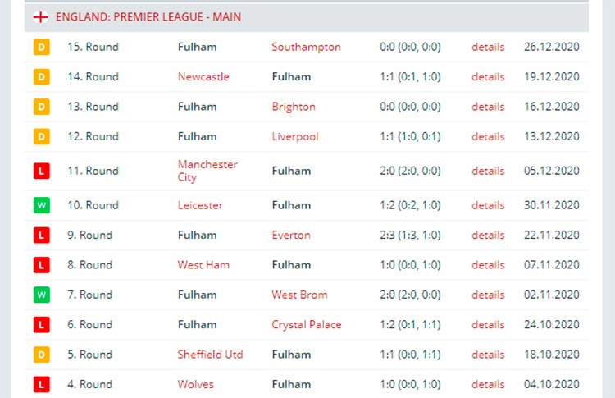
Task: Open the Sheffield Utd team link
Action: [x=210, y=355]
